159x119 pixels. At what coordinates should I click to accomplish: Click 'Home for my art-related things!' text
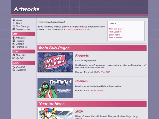[x=51, y=22]
